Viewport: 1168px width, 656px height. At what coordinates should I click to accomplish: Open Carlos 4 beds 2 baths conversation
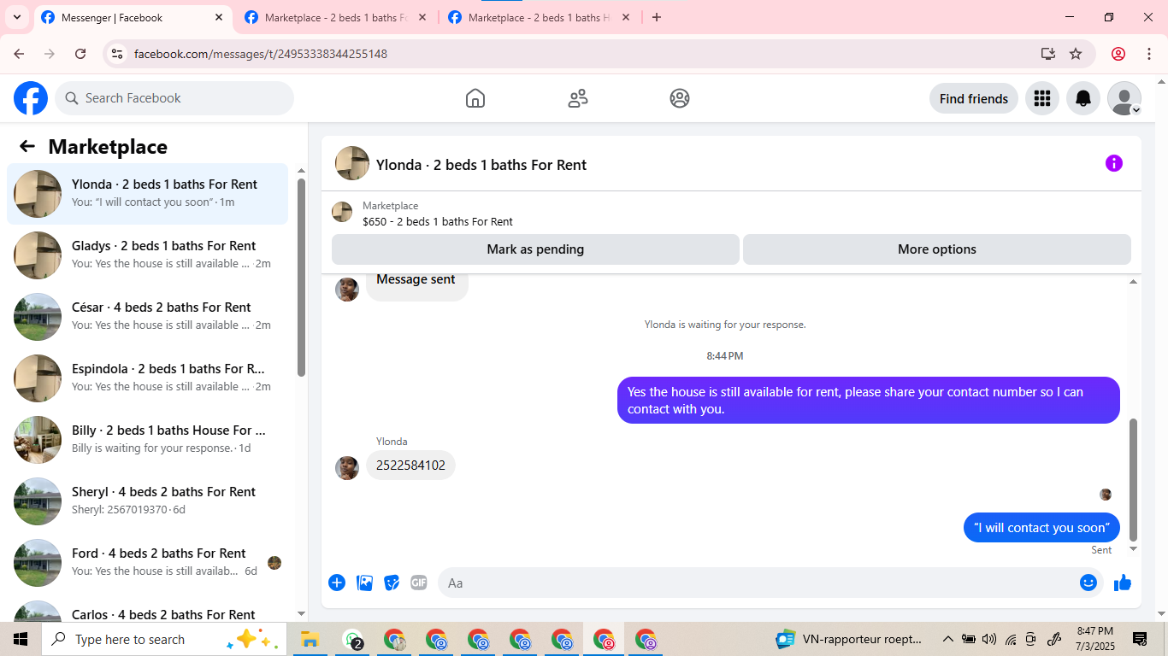148,608
